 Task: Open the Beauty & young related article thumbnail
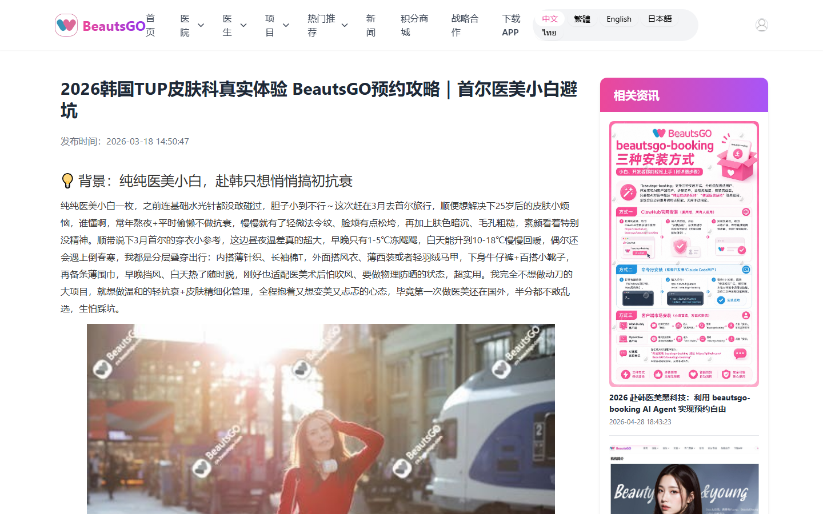(684, 479)
